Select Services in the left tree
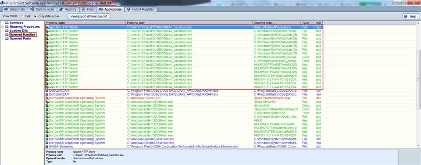The height and width of the screenshot is (165, 421). click(16, 23)
